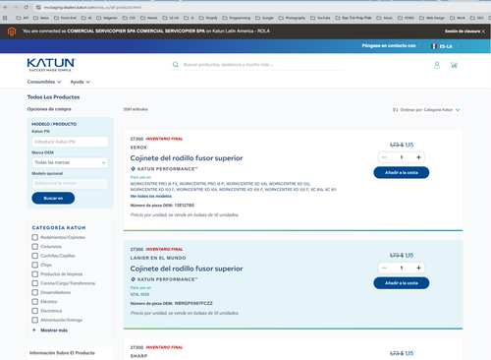Open the Programming bookmarks folder
This screenshot has height=360, width=491.
pos(237,18)
